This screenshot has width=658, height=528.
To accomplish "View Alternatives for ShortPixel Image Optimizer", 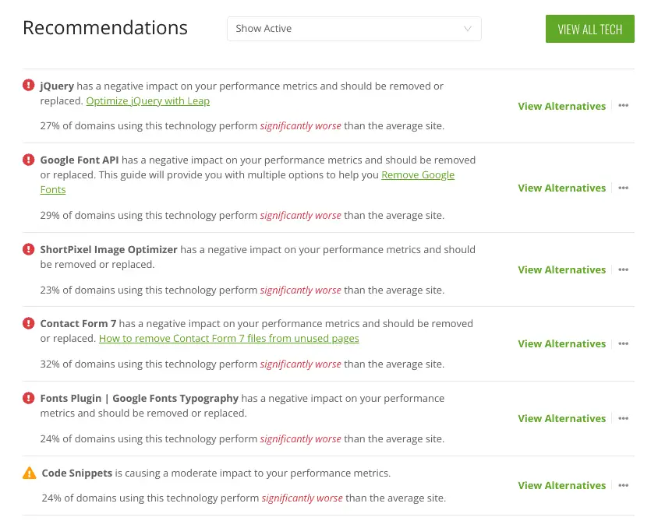I will click(x=561, y=269).
